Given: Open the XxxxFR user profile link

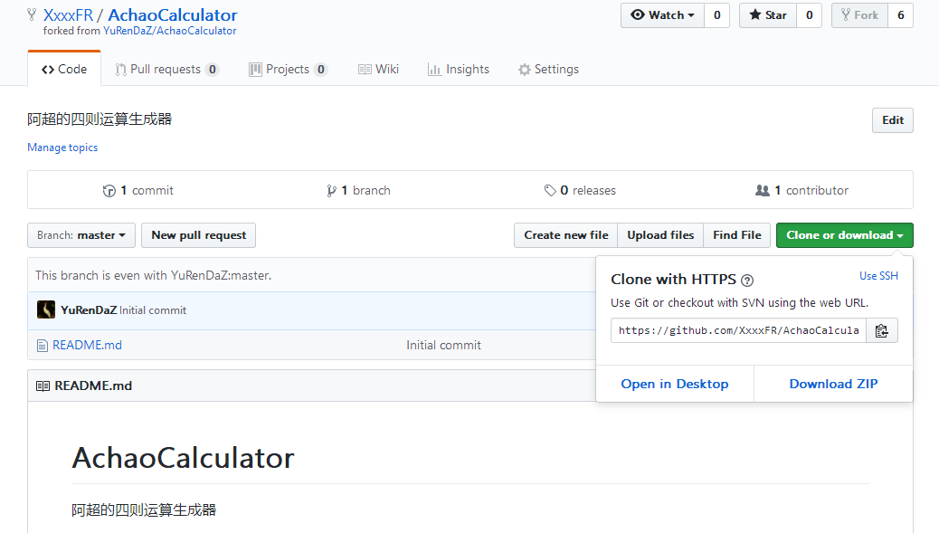Looking at the screenshot, I should [x=68, y=15].
